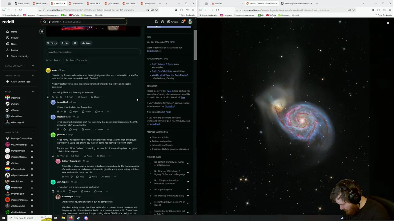Open Kick bookmark in left window
394x221 pixels.
(x=64, y=15)
